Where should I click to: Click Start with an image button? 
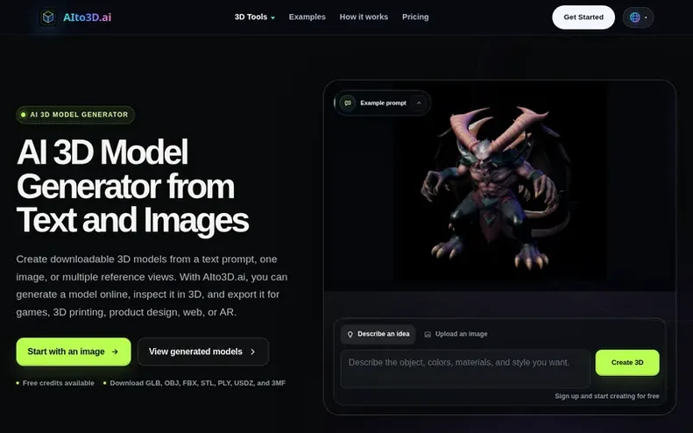point(74,351)
